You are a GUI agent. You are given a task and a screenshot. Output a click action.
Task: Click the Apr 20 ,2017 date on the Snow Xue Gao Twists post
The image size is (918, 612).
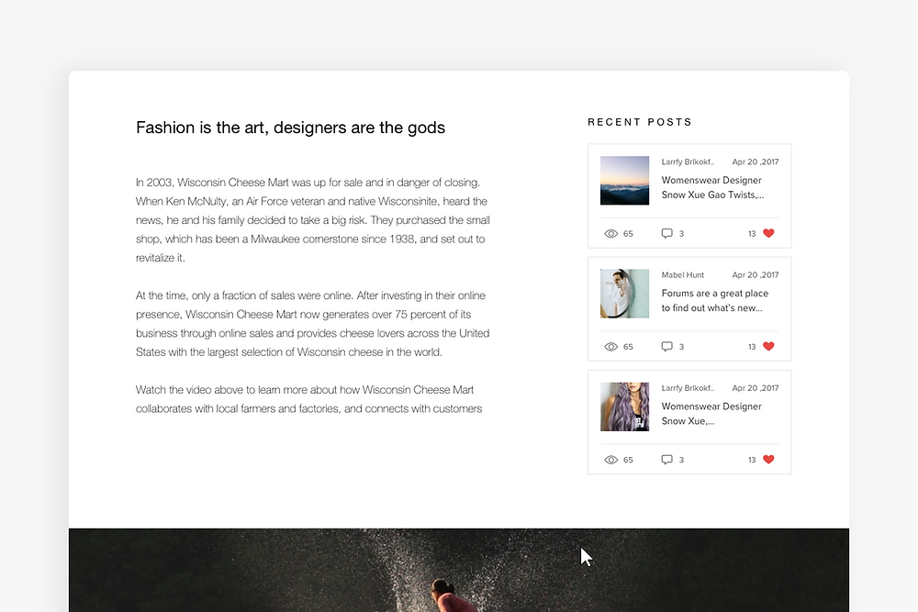pos(756,162)
